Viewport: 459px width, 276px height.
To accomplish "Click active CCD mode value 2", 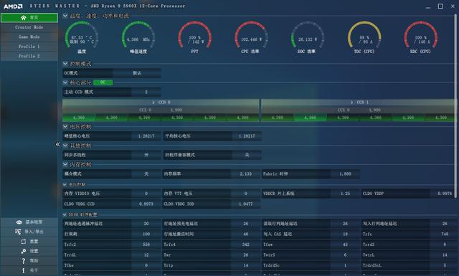I will coord(146,92).
